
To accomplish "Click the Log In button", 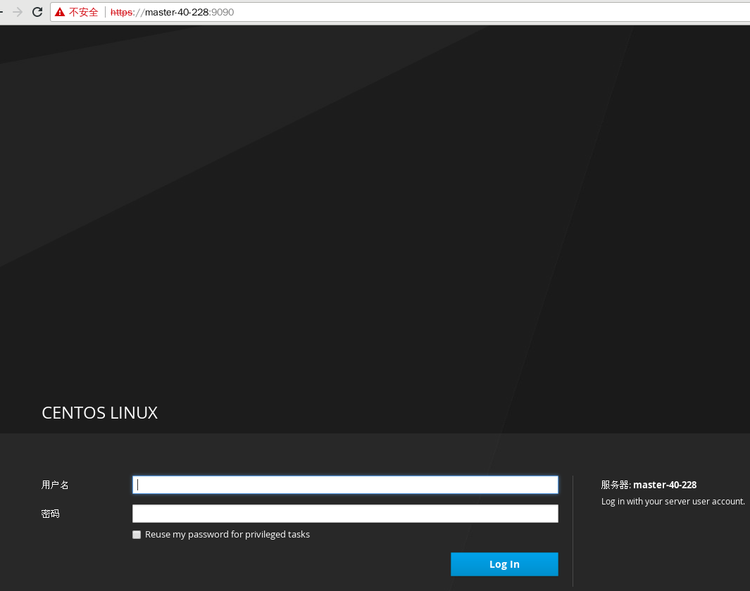I will pos(504,564).
